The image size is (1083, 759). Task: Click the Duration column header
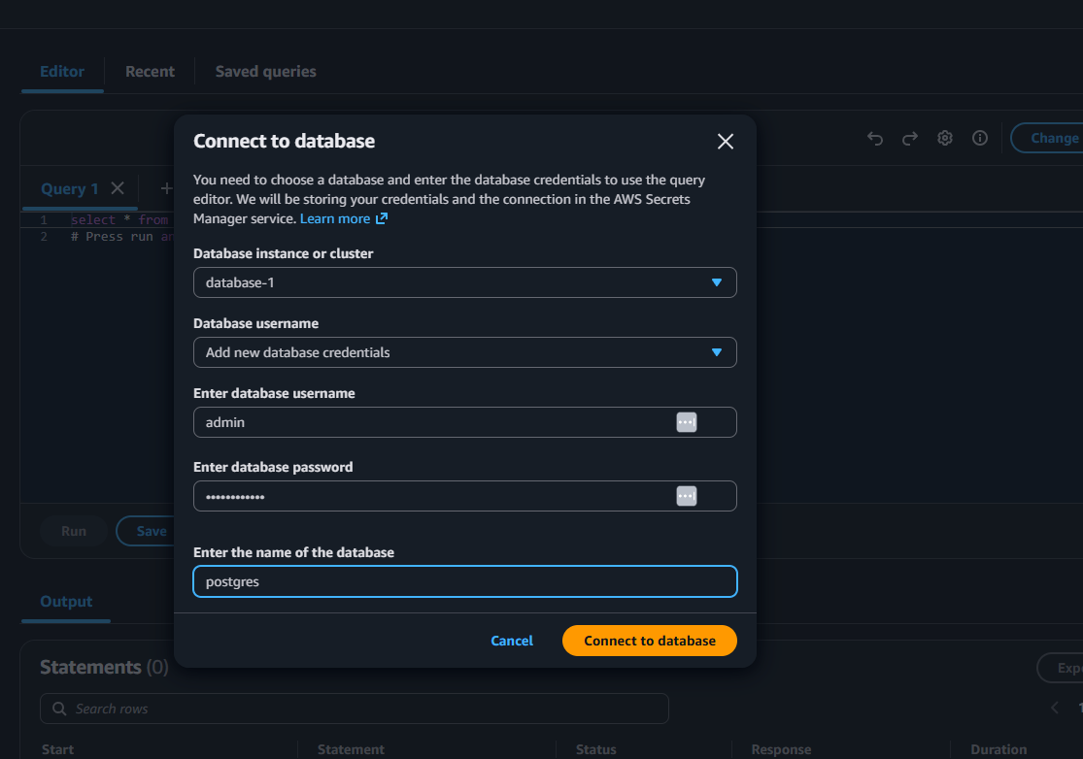point(998,749)
